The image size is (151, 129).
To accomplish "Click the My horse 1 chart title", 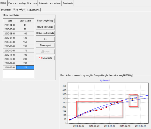I will pos(105,80).
